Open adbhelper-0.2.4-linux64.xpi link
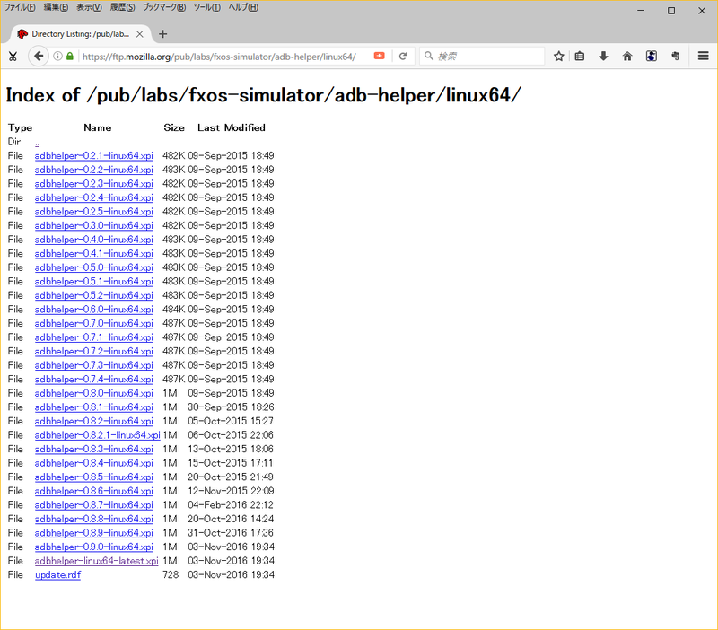The width and height of the screenshot is (718, 630). pyautogui.click(x=94, y=197)
